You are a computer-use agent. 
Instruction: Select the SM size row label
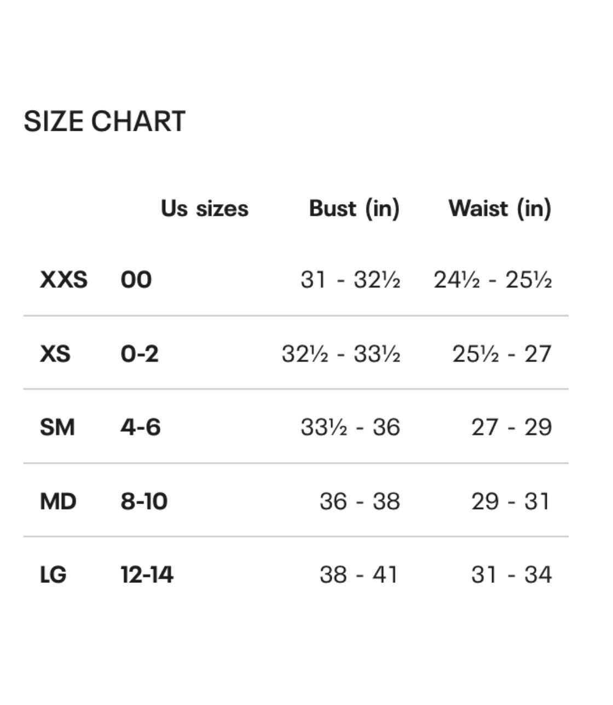click(57, 427)
